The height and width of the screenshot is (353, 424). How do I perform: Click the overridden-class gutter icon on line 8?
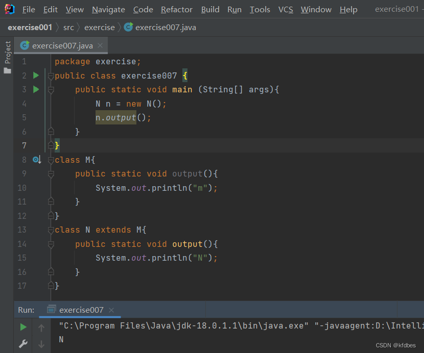pos(36,160)
